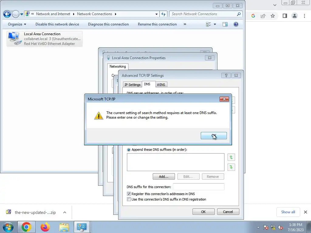Move DNS suffix up green arrow
This screenshot has width=311, height=233.
(x=231, y=157)
